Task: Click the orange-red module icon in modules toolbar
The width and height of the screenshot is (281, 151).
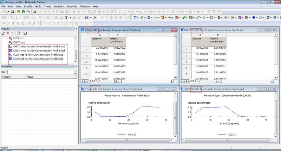Action: click(163, 17)
